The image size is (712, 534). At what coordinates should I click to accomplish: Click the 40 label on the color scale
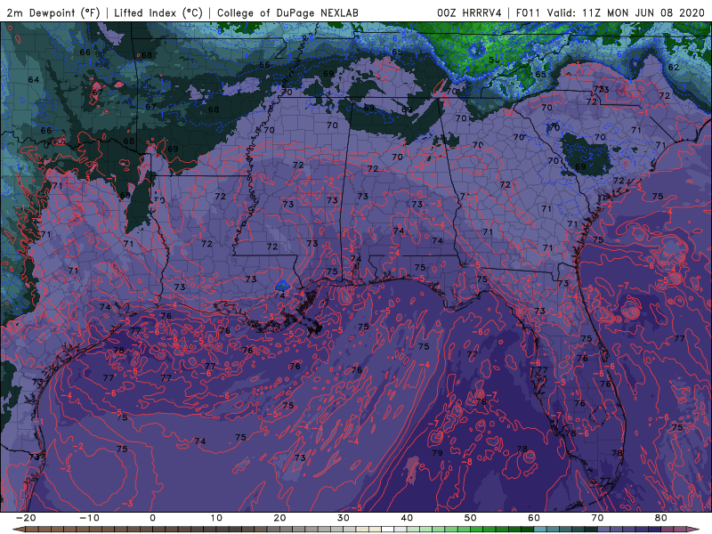pyautogui.click(x=407, y=518)
